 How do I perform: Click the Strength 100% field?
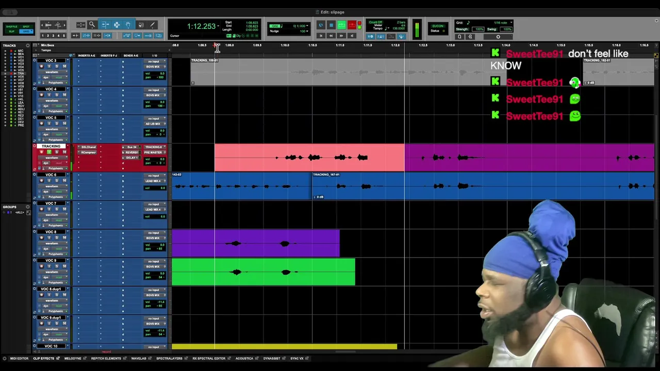coord(478,29)
